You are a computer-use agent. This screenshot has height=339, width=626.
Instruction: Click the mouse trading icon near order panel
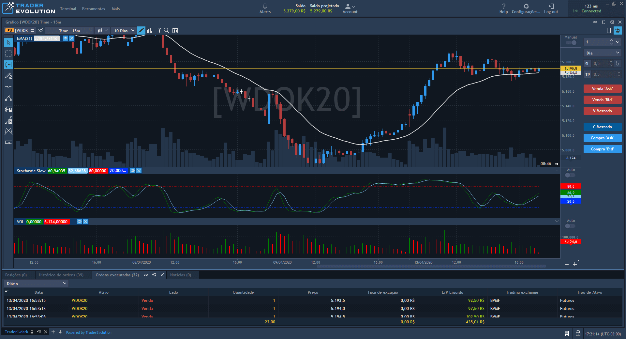[x=609, y=30]
